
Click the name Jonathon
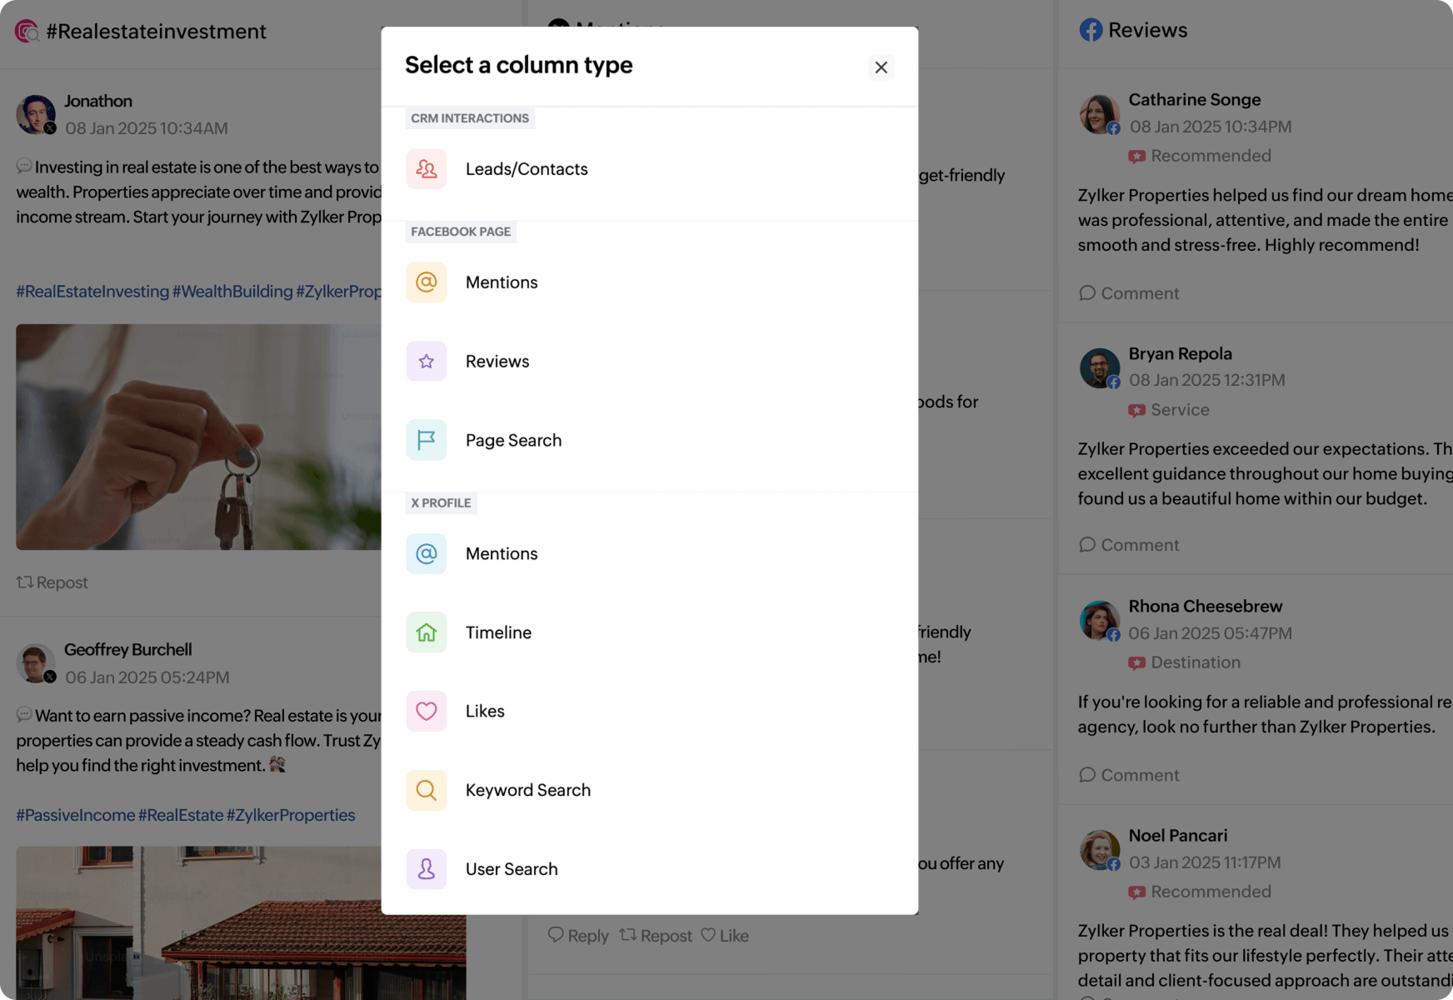coord(98,101)
